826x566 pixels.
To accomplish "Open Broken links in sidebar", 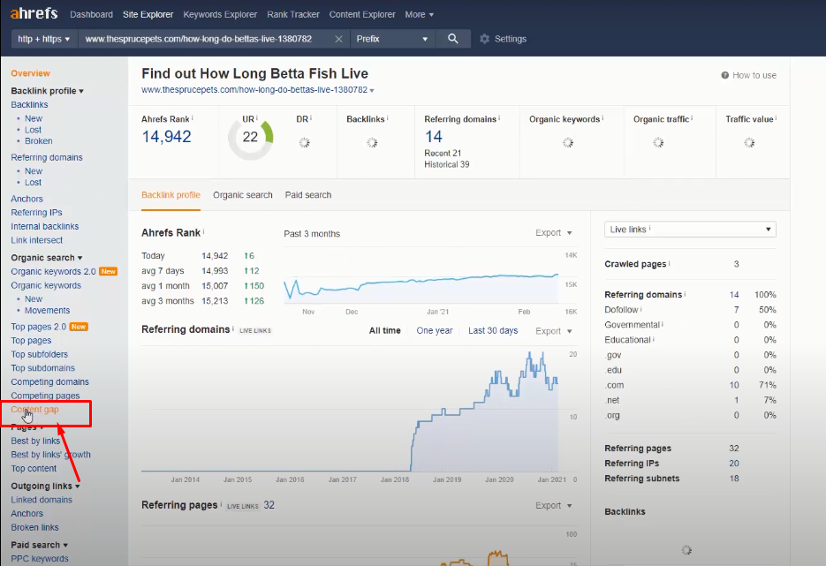I will point(34,527).
